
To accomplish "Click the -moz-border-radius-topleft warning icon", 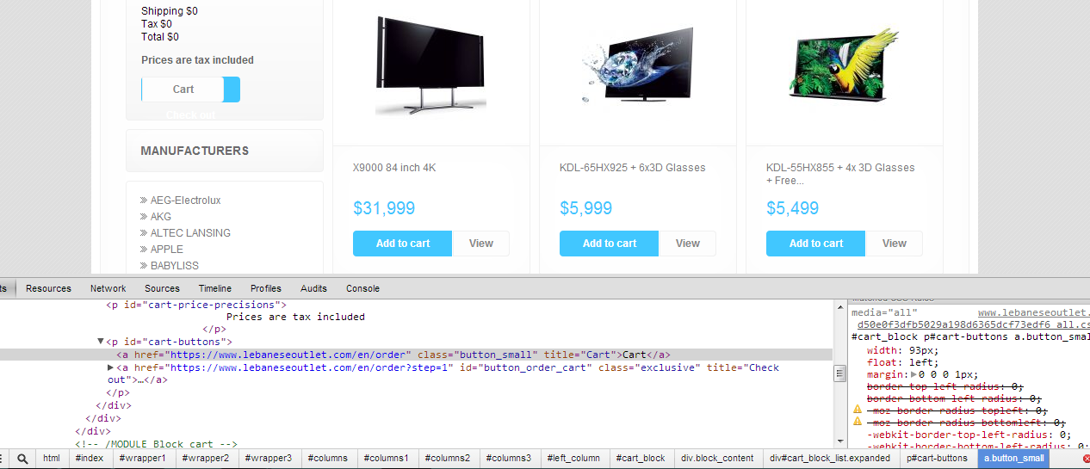I will tap(858, 410).
